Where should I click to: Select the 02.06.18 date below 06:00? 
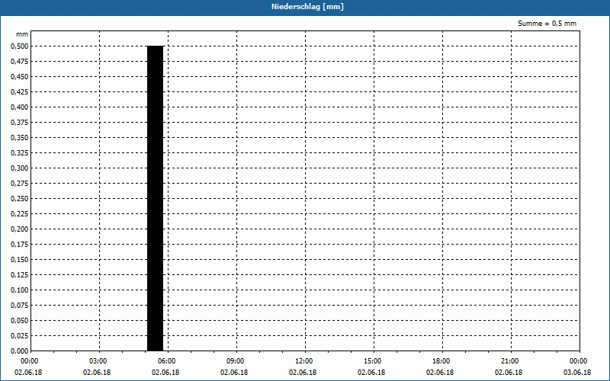point(165,373)
